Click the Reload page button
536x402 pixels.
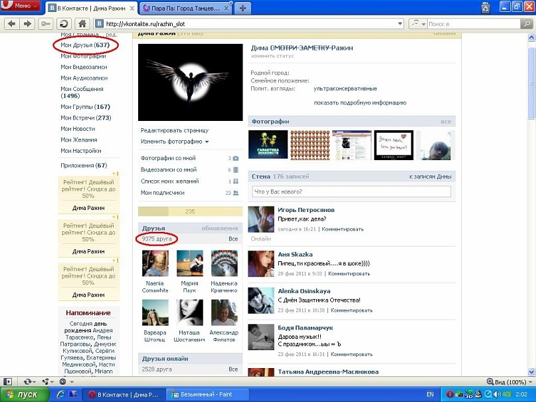point(65,24)
